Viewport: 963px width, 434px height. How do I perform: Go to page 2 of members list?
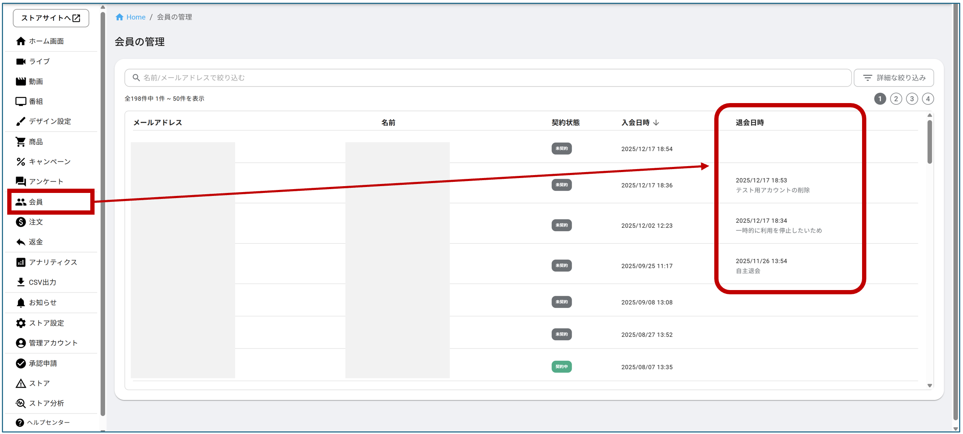pos(896,99)
